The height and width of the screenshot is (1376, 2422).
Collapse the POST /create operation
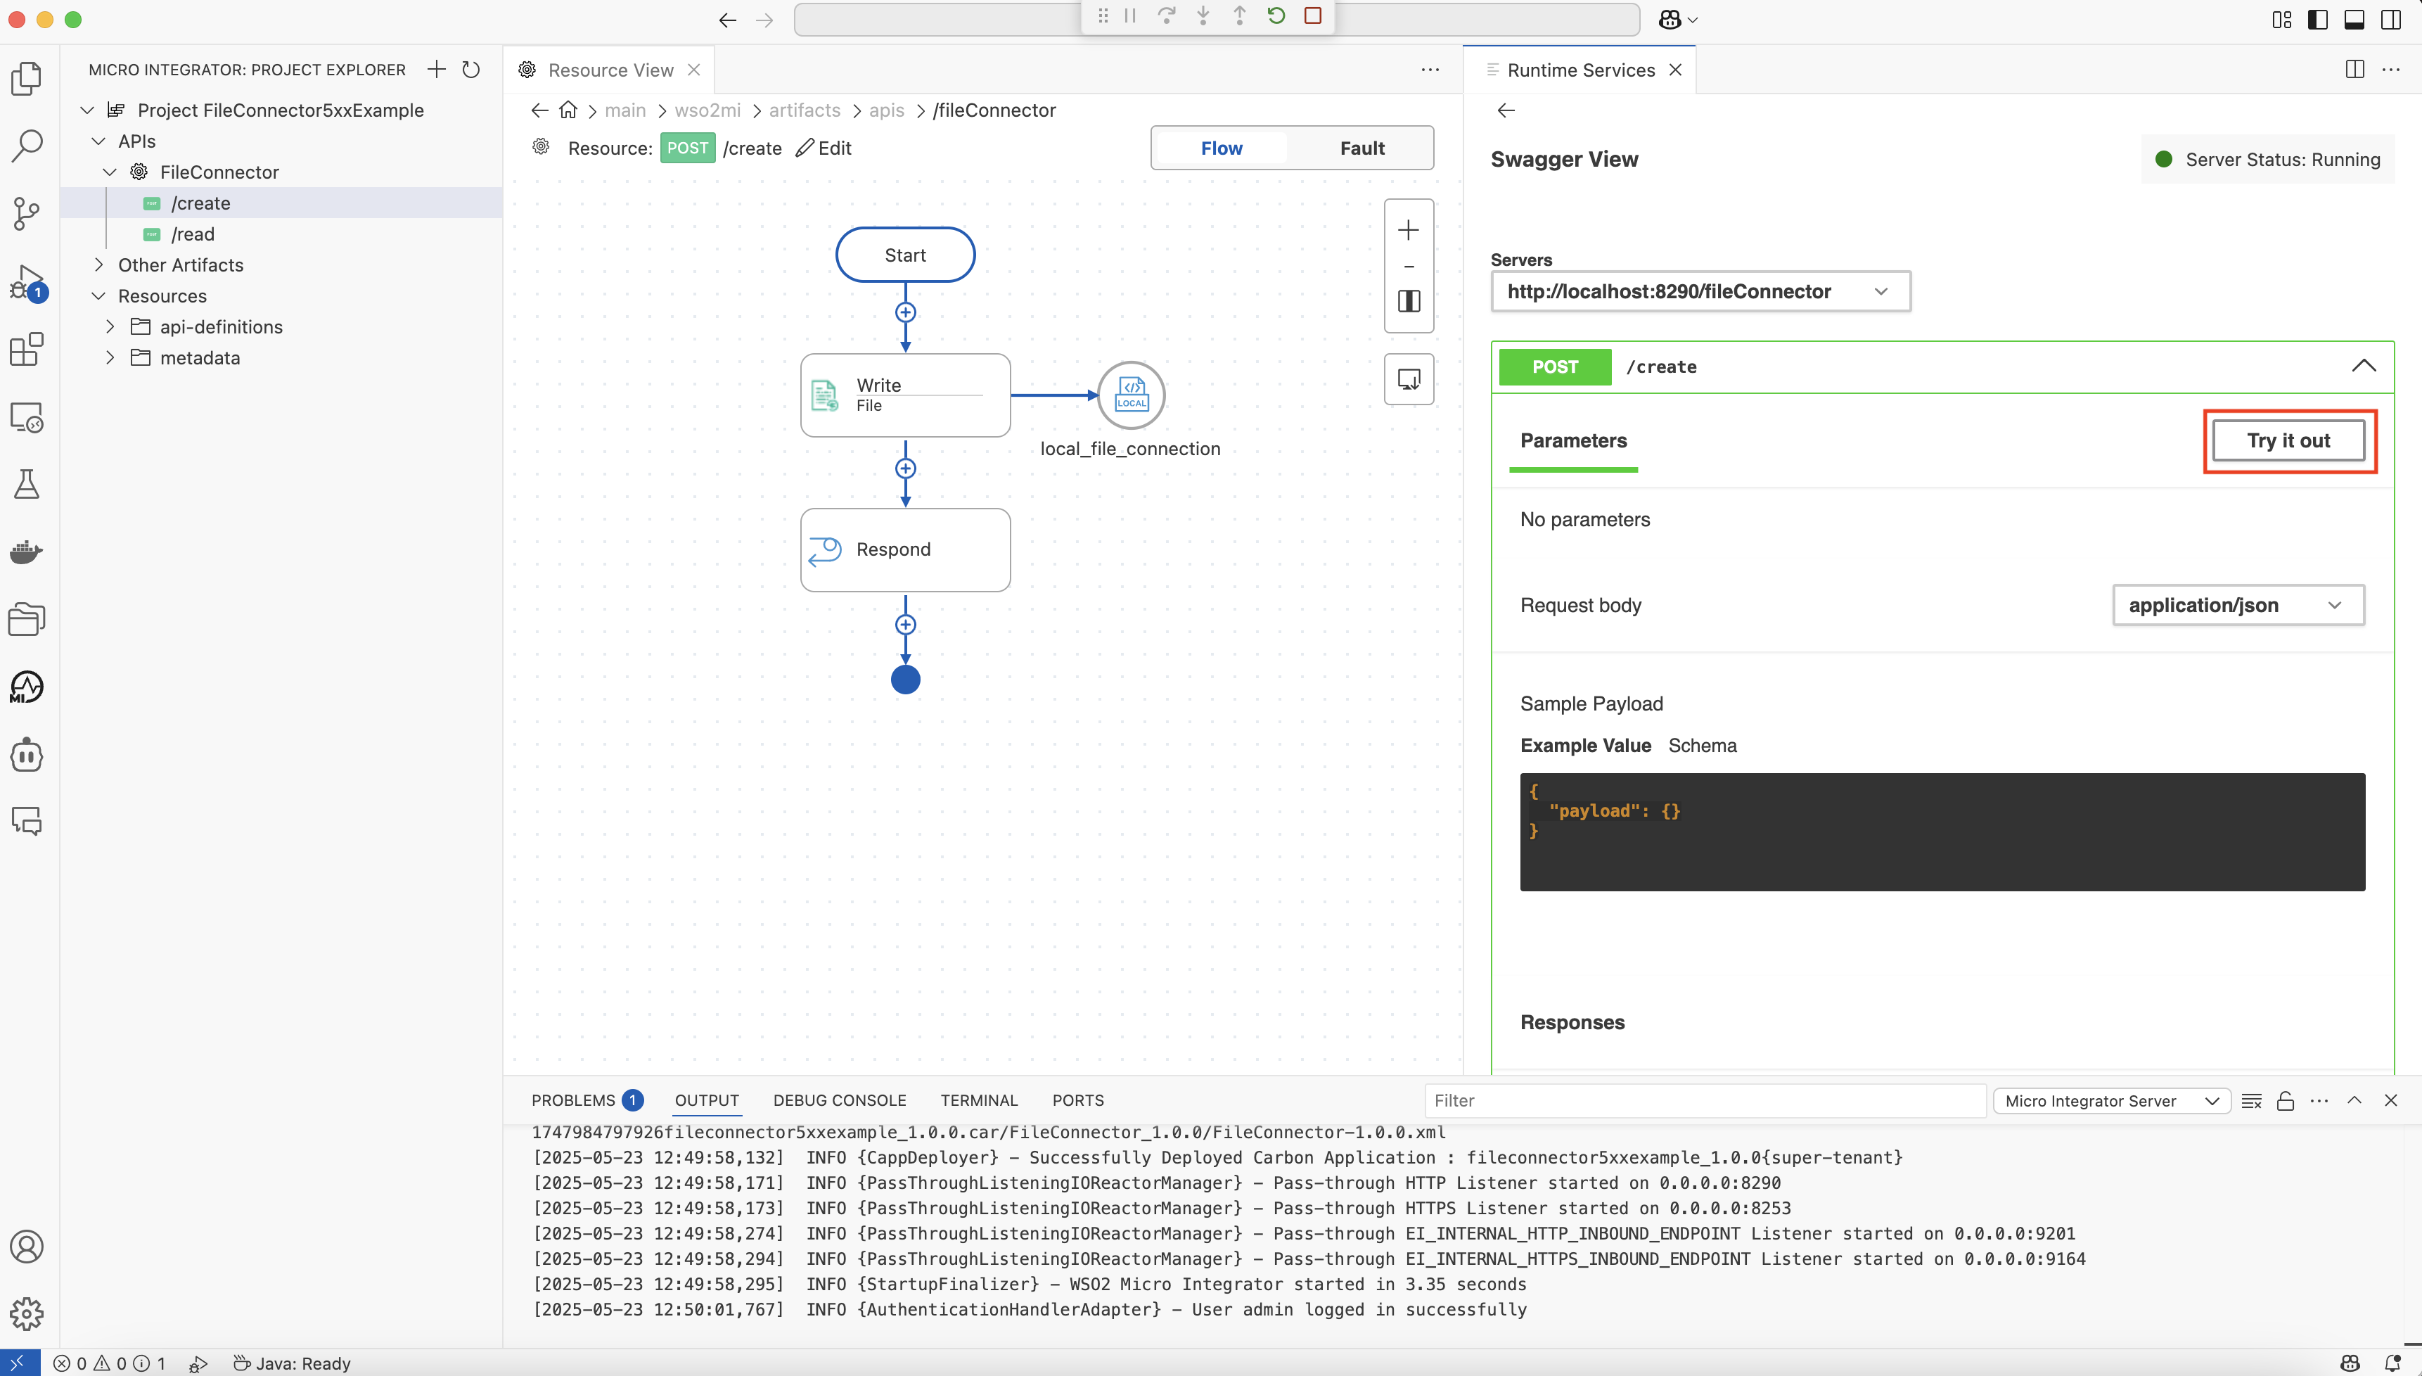pos(2362,366)
